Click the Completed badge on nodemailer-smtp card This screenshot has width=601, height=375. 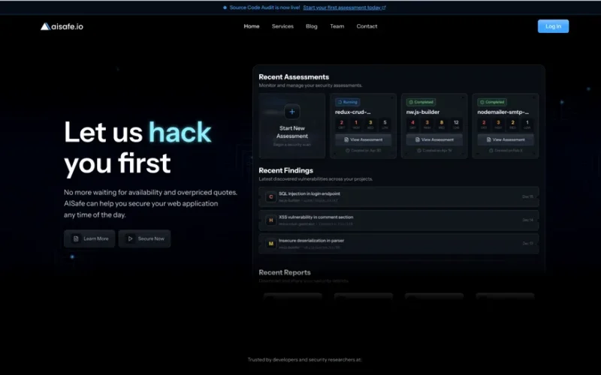(x=492, y=102)
